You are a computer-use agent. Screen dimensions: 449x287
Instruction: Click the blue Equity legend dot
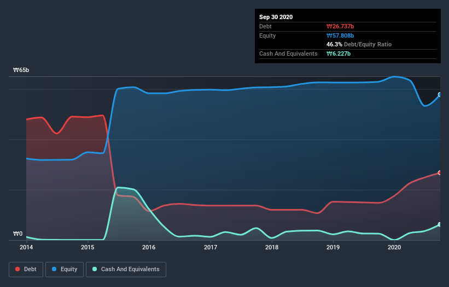54,269
